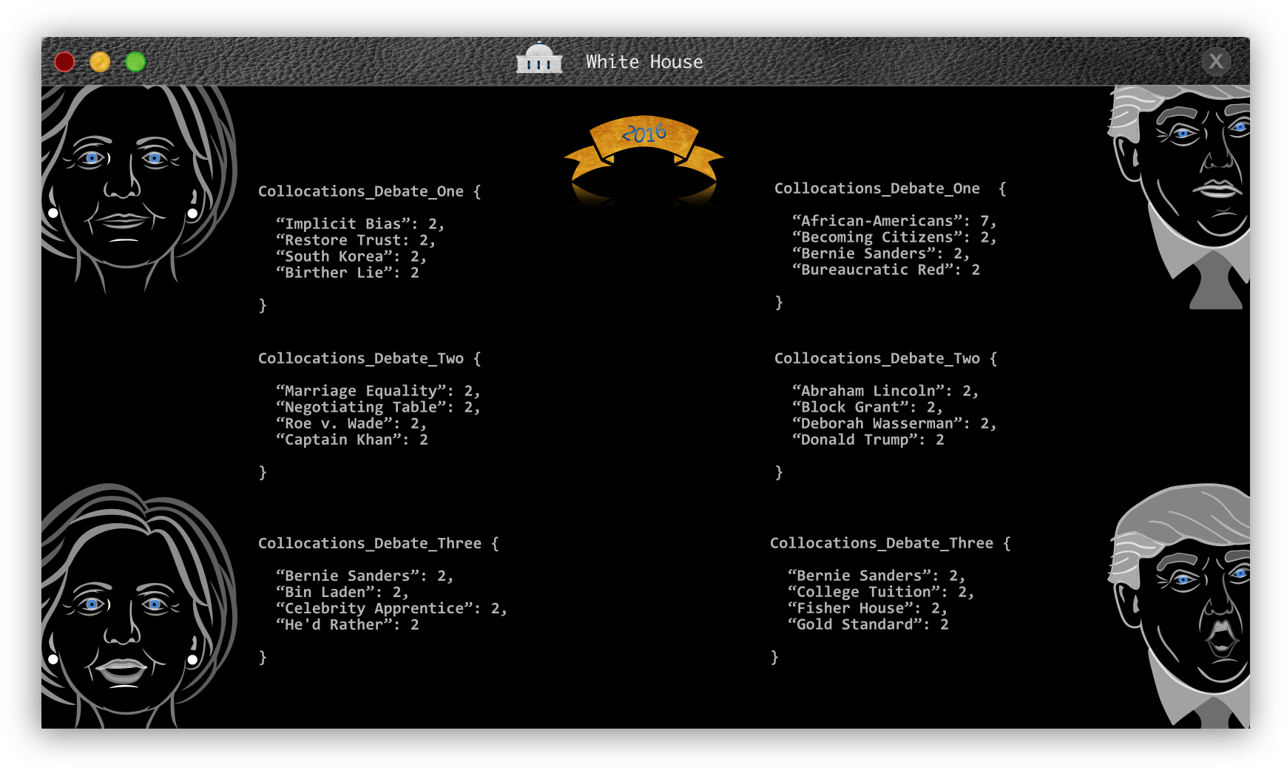
Task: Click the "Celebrity Apprentice": 2 line
Action: click(x=391, y=608)
